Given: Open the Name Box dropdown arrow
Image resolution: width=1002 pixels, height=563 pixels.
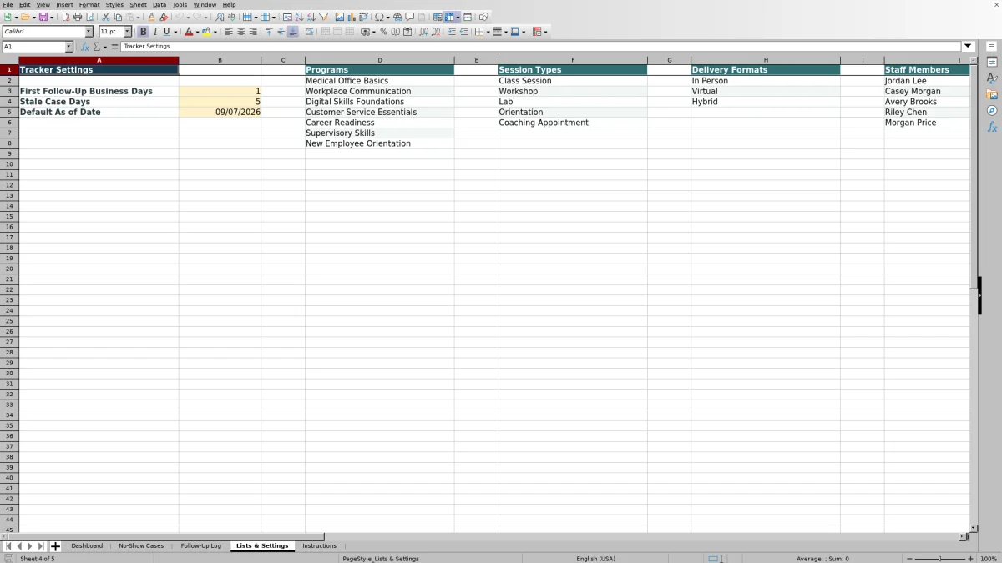Looking at the screenshot, I should pyautogui.click(x=68, y=47).
